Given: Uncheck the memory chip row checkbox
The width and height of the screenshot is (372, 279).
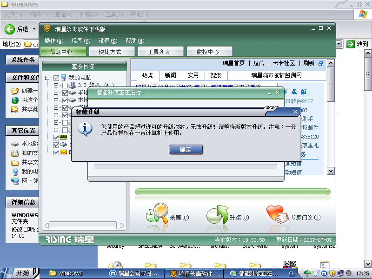Looking at the screenshot, I should coord(56,137).
